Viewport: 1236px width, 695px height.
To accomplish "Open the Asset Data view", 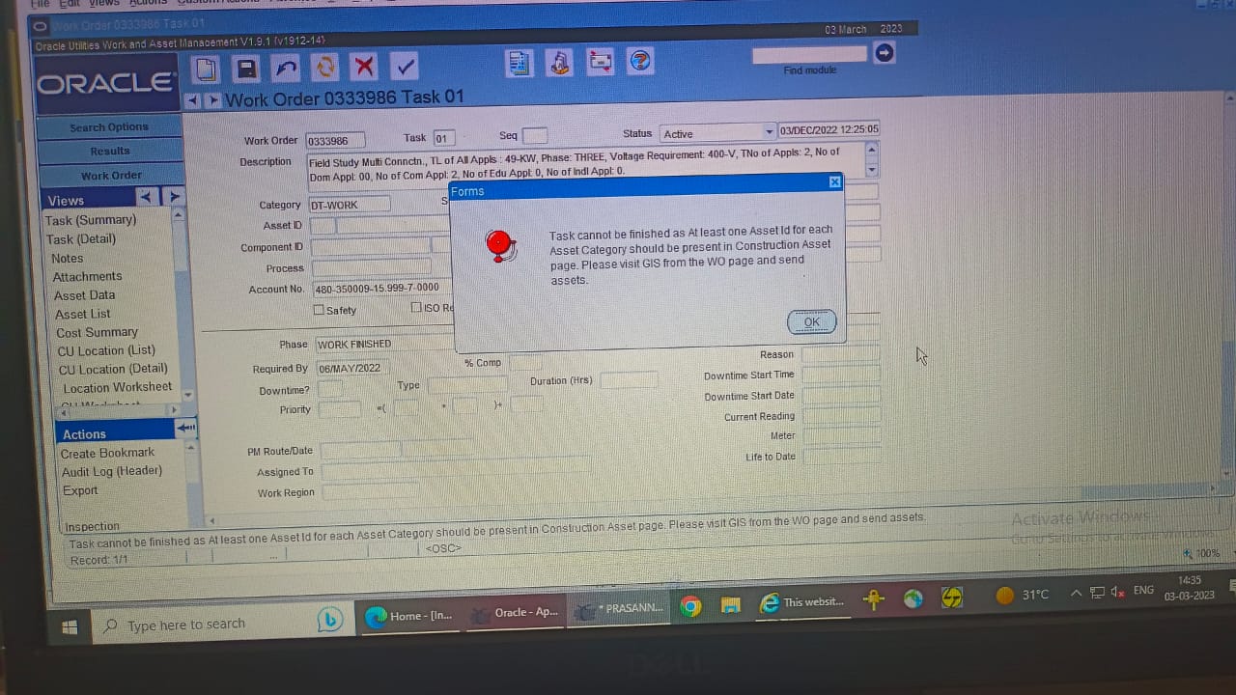I will tap(85, 295).
